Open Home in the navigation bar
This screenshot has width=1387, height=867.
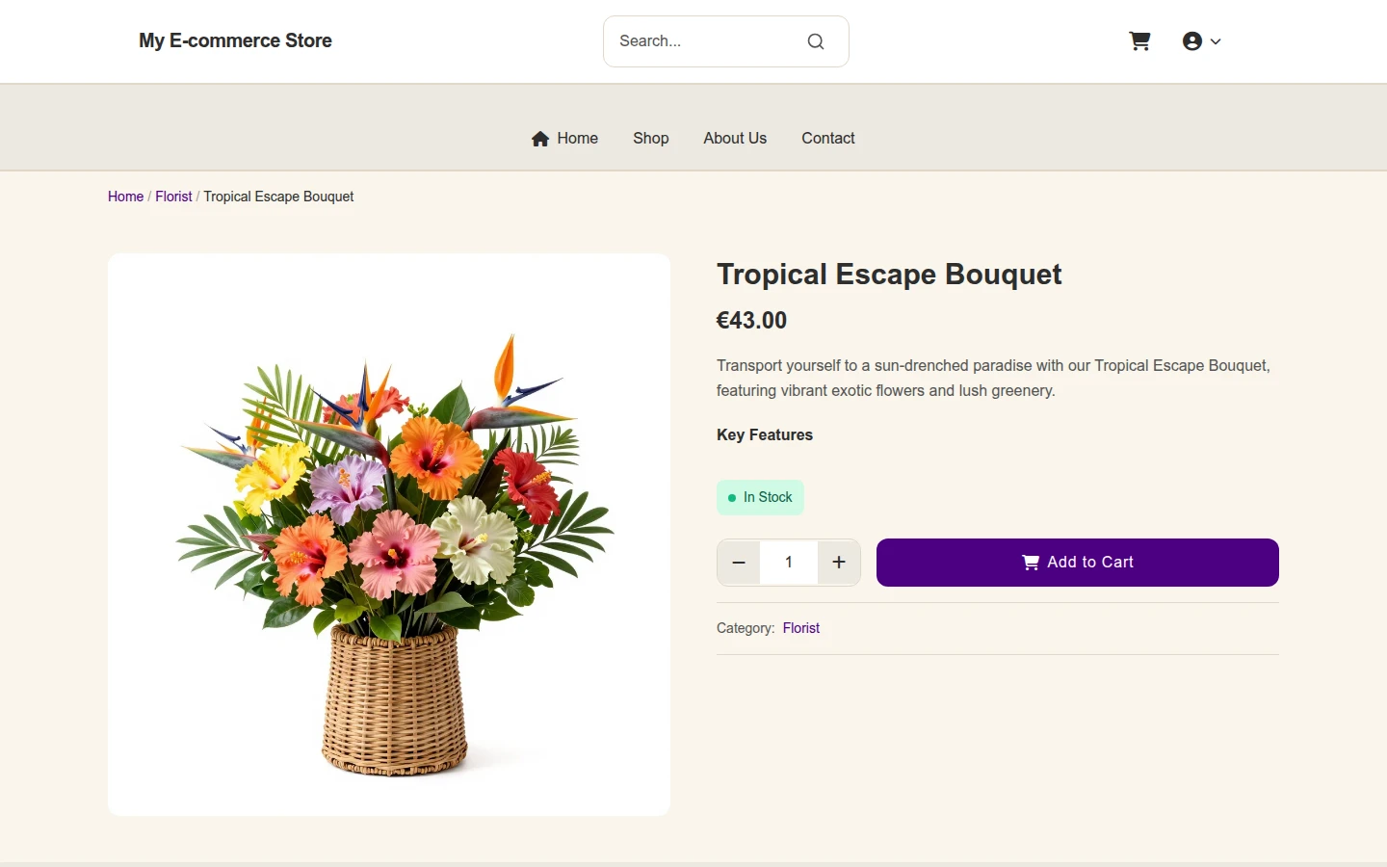click(564, 138)
